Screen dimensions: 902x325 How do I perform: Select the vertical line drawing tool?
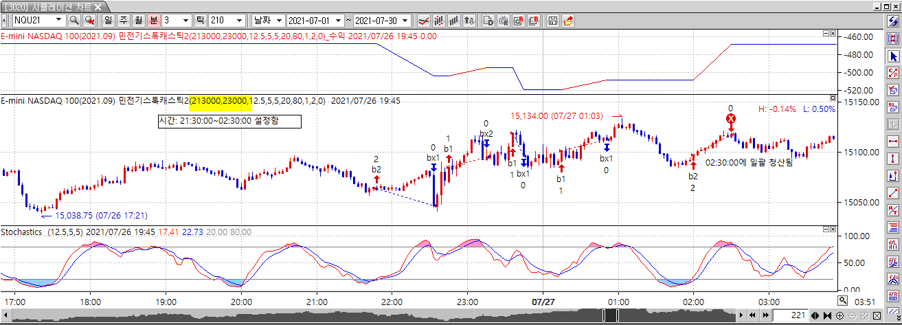point(893,159)
